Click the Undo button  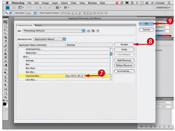(124, 49)
